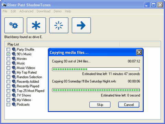Cancel the media copying operation
Screen dimensions: 165x124
(129, 105)
